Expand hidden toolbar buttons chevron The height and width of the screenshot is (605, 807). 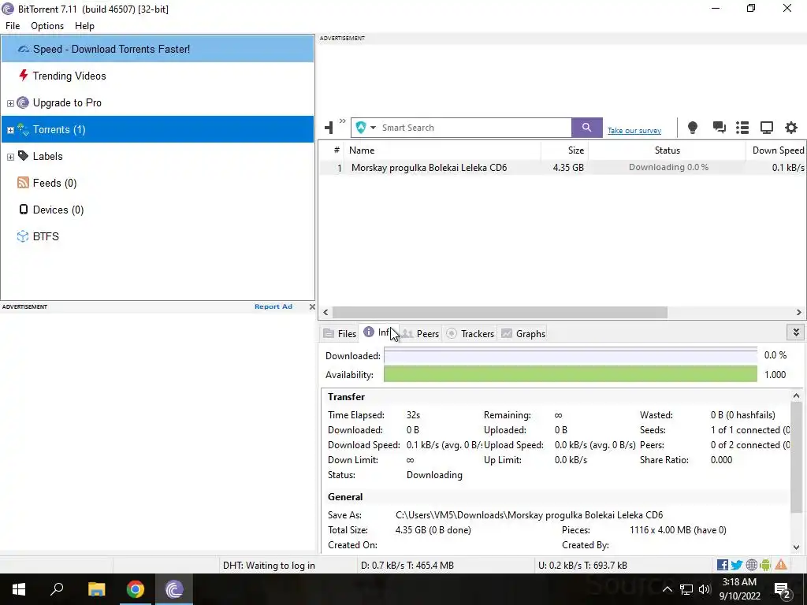click(x=343, y=121)
